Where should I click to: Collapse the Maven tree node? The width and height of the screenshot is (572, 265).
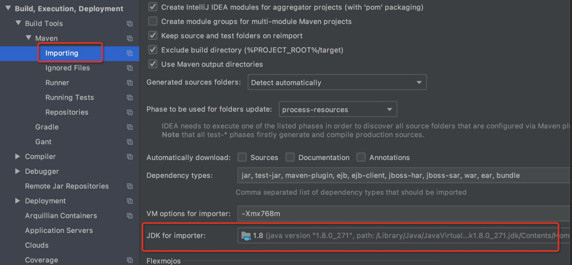28,38
